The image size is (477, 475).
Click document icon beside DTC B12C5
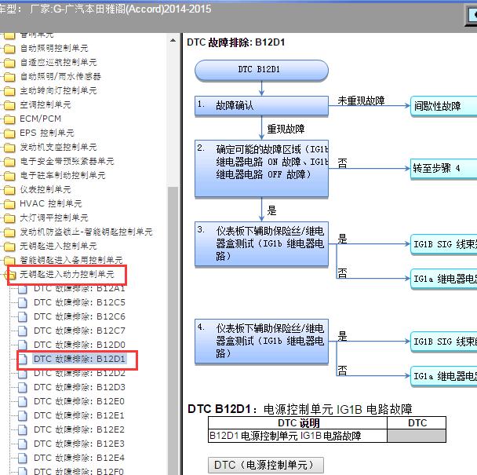(x=23, y=302)
